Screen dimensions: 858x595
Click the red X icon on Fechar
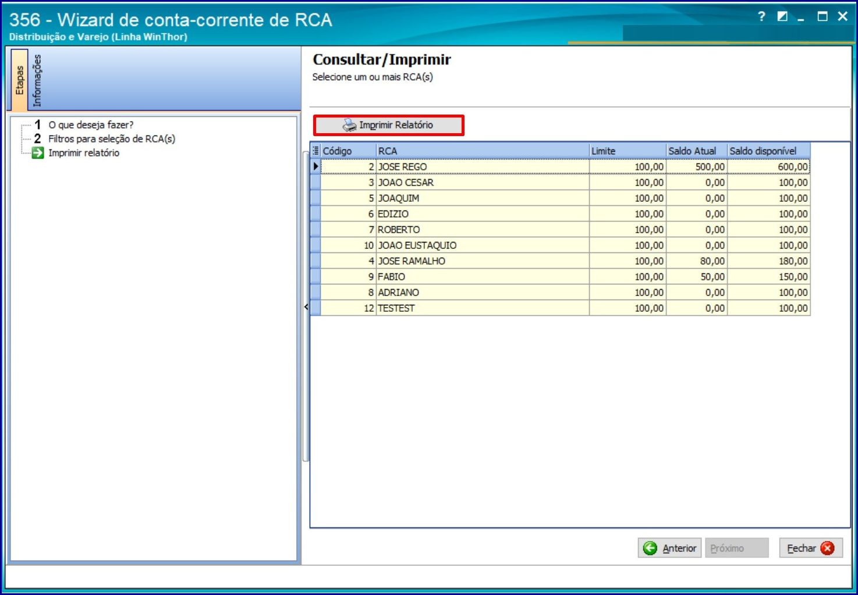[x=828, y=548]
